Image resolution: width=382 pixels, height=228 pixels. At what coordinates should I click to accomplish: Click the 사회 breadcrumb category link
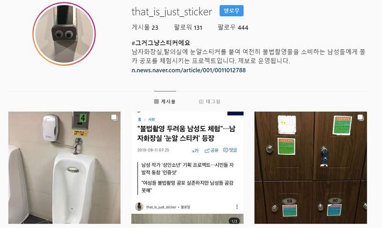point(151,119)
